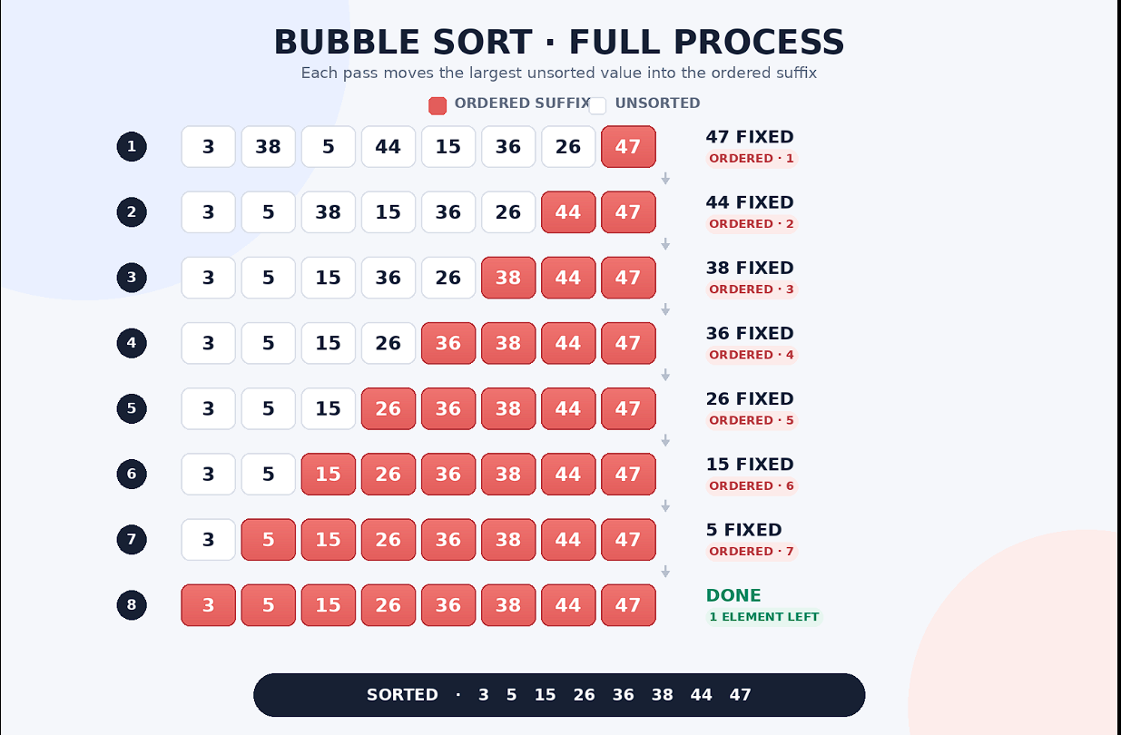Image resolution: width=1121 pixels, height=735 pixels.
Task: Select the red 3 cell in row 8
Action: [x=209, y=604]
